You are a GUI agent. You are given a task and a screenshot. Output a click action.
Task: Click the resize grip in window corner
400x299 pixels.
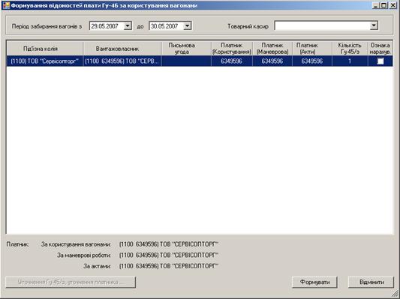[395, 295]
